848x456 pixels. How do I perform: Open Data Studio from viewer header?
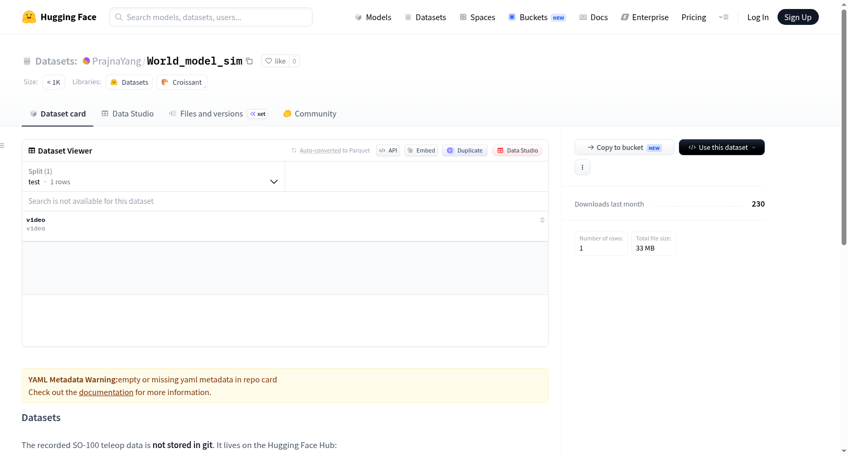(517, 150)
